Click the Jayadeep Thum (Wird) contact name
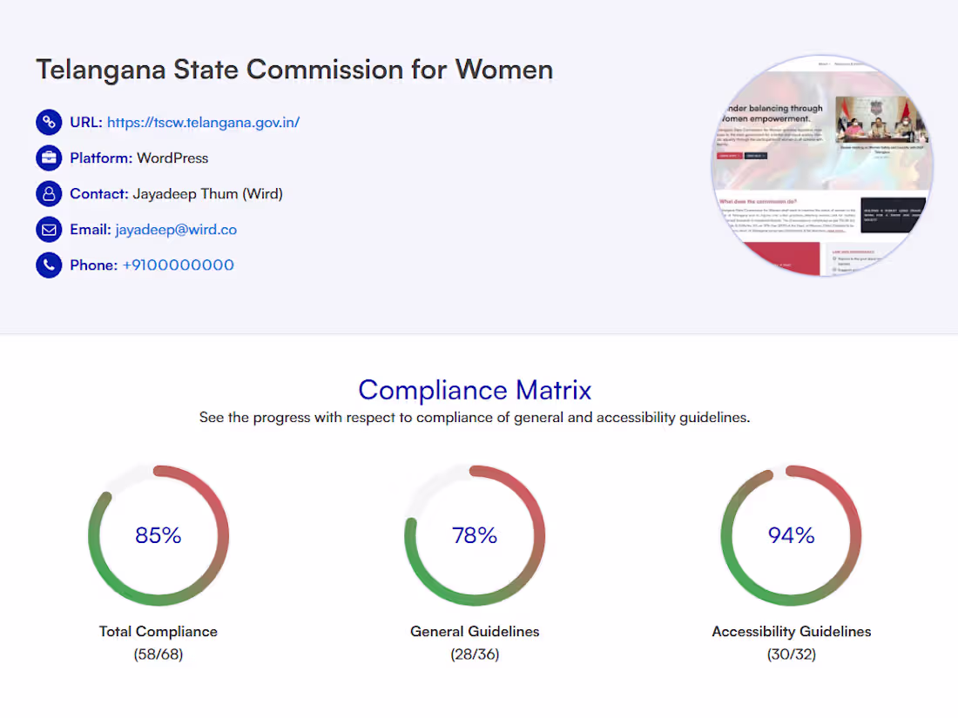Viewport: 958px width, 718px height. (207, 193)
